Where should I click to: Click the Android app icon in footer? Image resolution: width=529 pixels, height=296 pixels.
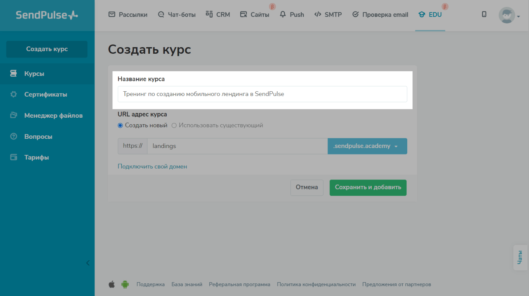(x=125, y=284)
